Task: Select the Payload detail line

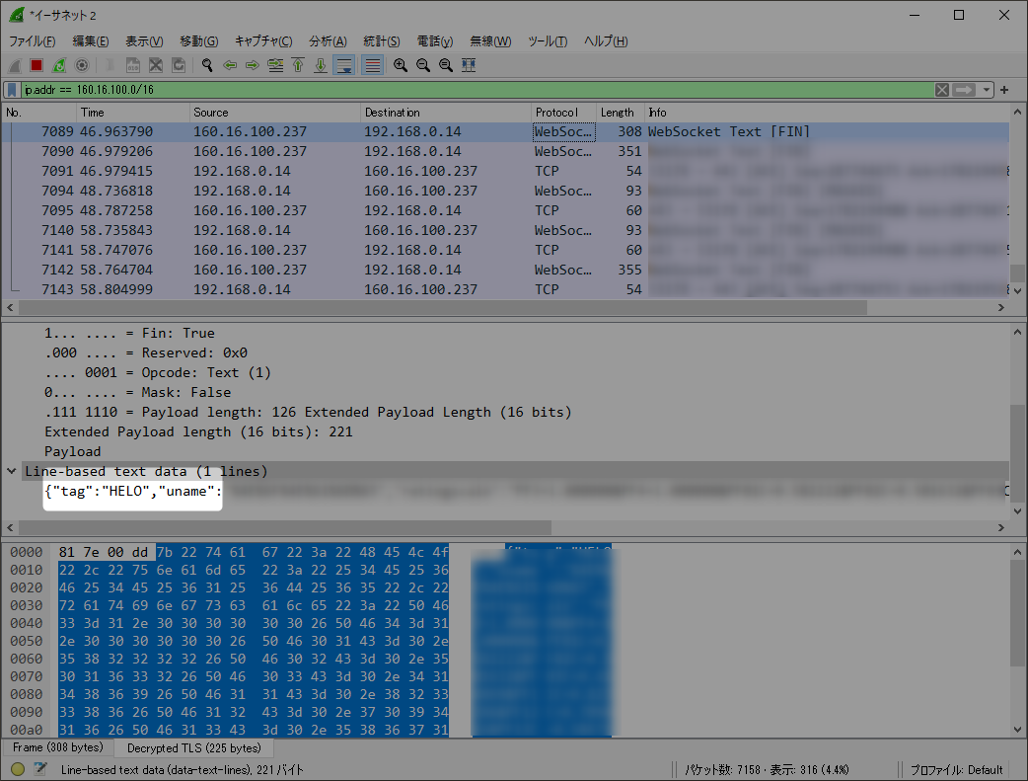Action: click(x=73, y=451)
